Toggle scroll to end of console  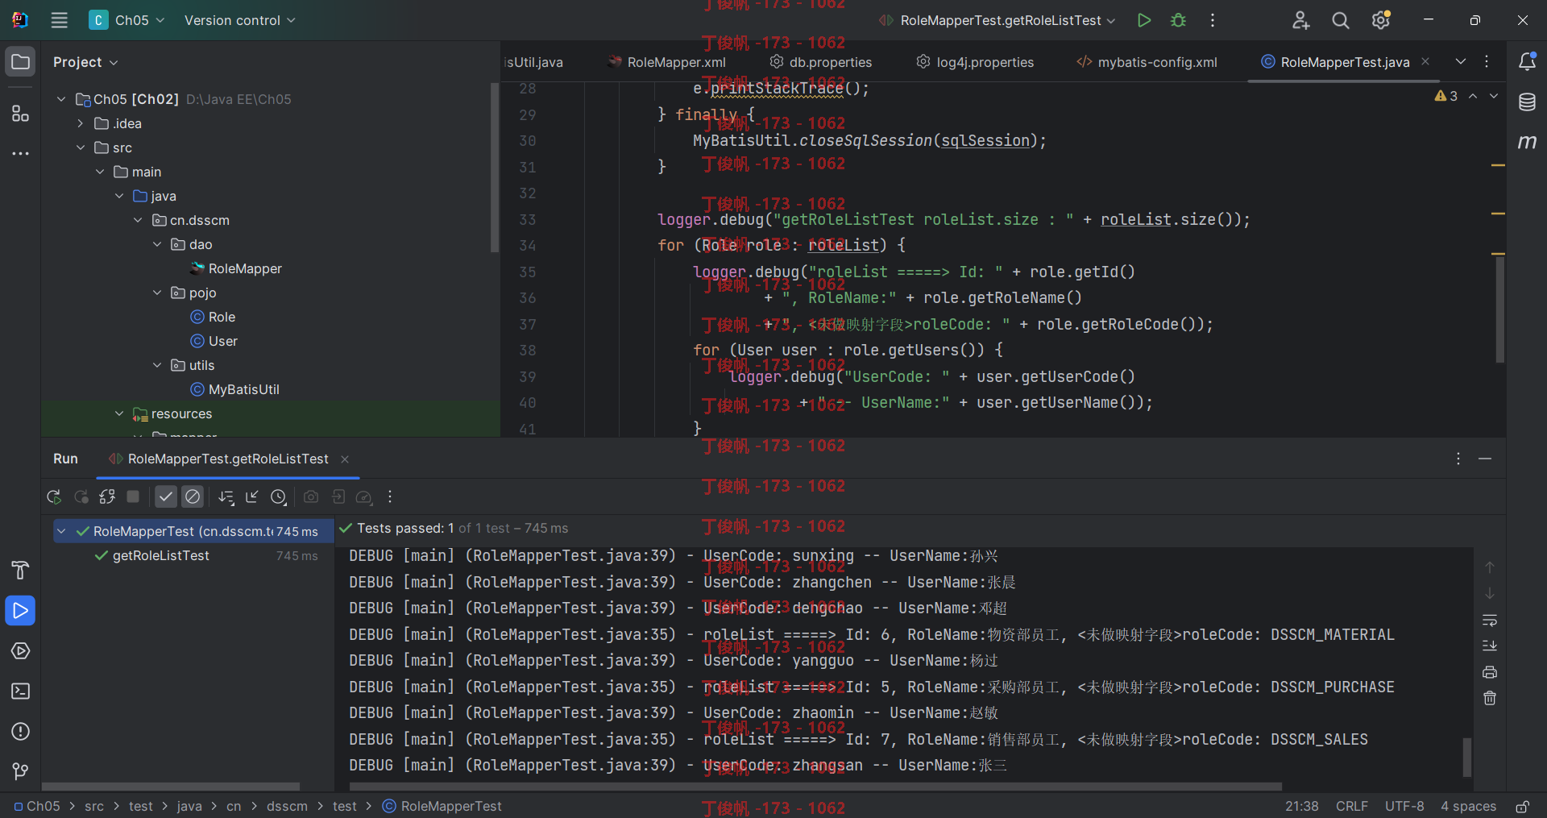tap(1490, 646)
